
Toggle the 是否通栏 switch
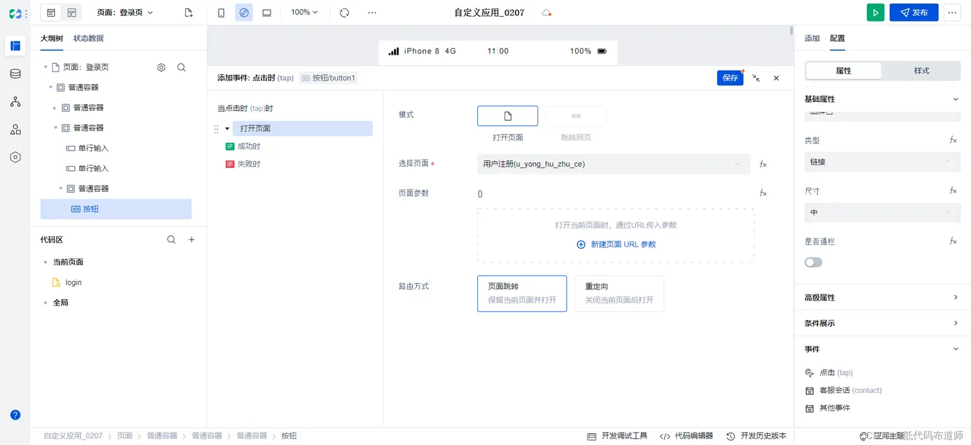(813, 262)
